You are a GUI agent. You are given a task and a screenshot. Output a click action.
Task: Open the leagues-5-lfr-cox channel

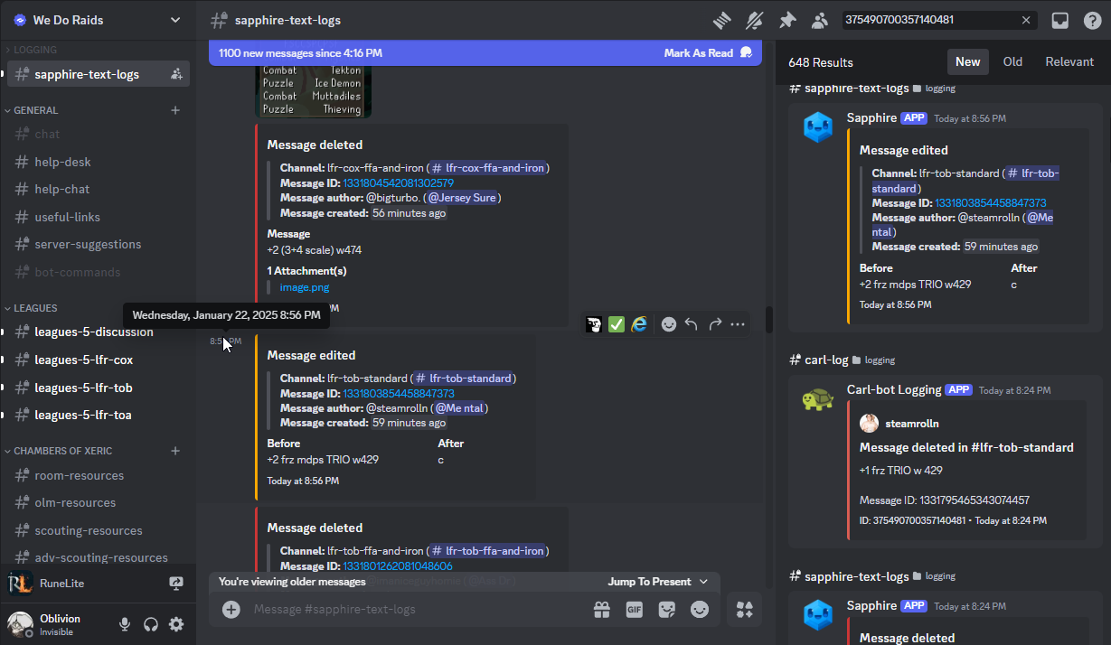[99, 360]
